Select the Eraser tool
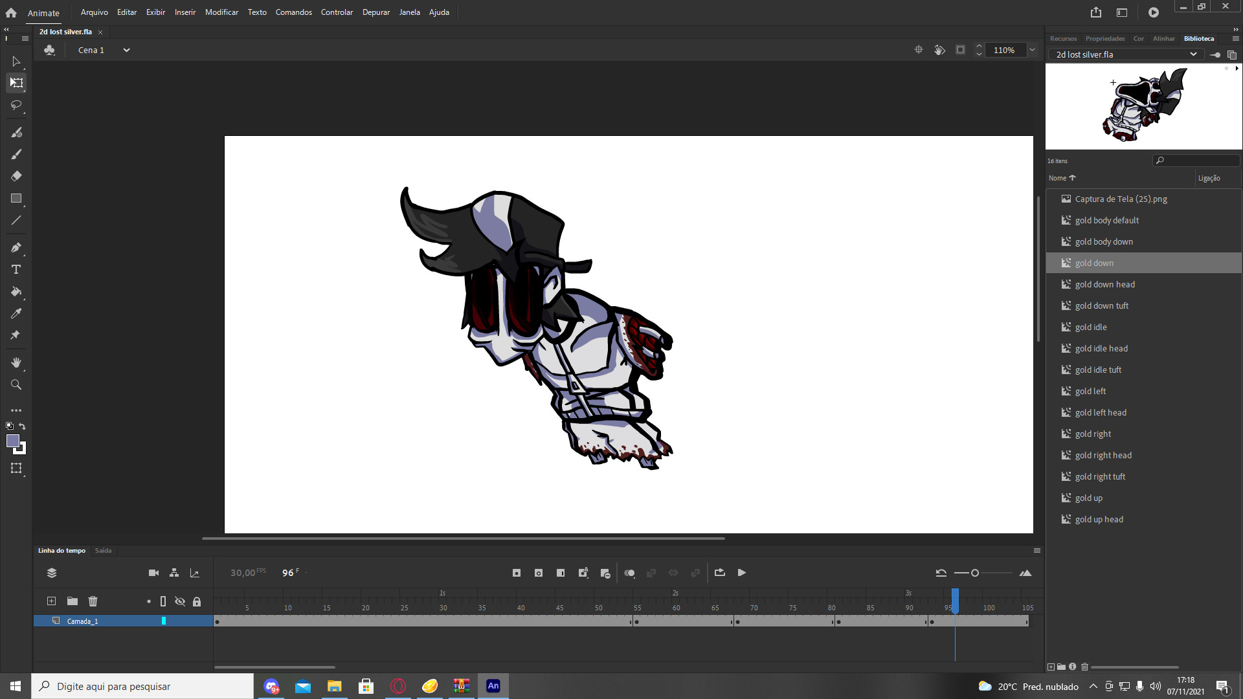This screenshot has width=1243, height=699. pos(16,176)
